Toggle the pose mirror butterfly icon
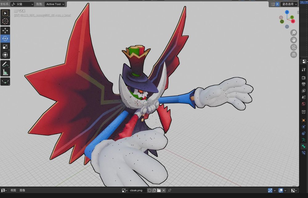This screenshot has width=308, height=198. click(x=273, y=4)
